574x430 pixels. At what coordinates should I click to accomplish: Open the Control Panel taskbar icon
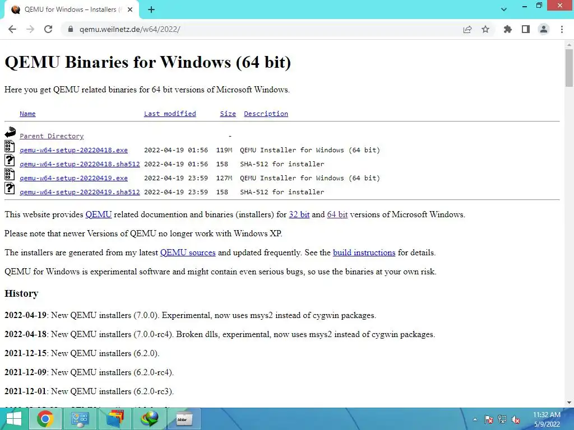tap(80, 419)
